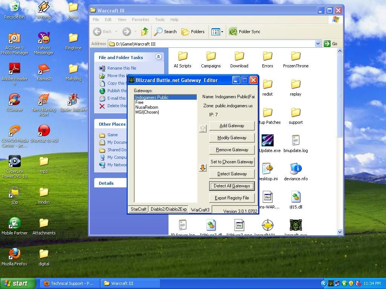The height and width of the screenshot is (289, 386).
Task: Click the Go button beside address bar
Action: [331, 44]
